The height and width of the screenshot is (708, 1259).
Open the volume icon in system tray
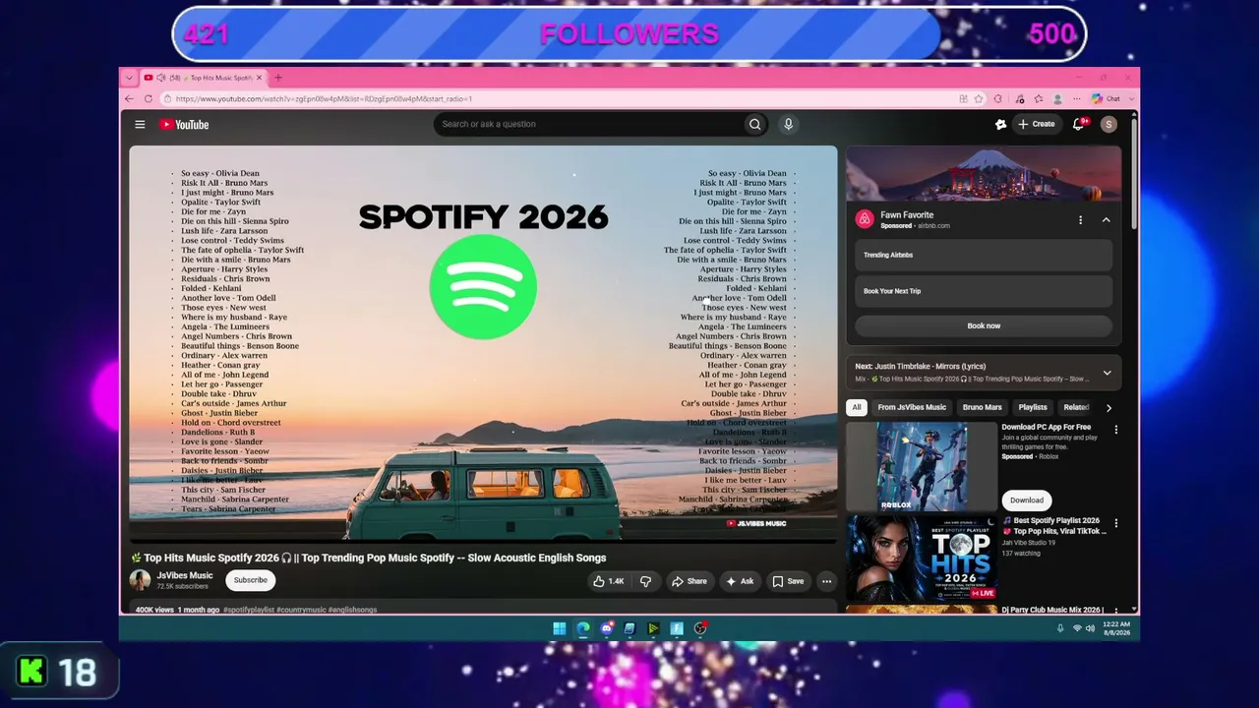tap(1090, 628)
